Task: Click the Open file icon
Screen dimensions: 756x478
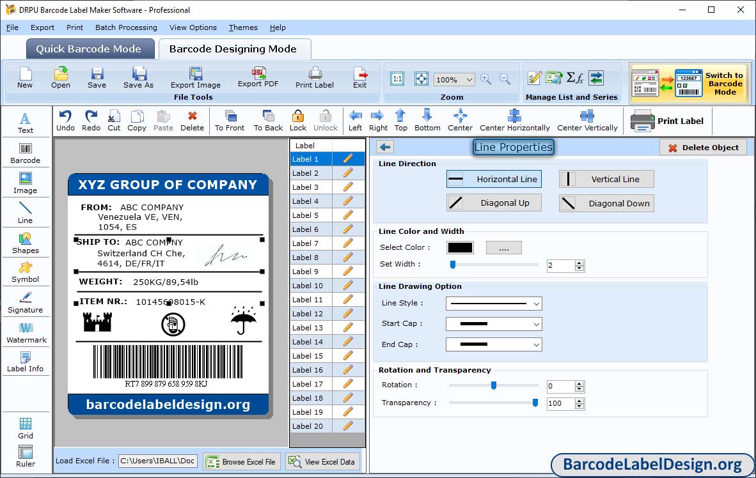Action: (x=61, y=78)
